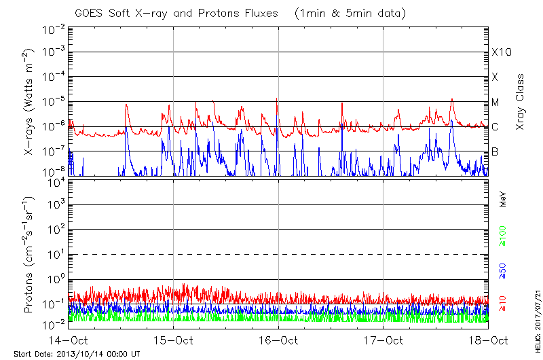
Task: Click the 15-Oct date label on the x-axis
Action: (173, 340)
